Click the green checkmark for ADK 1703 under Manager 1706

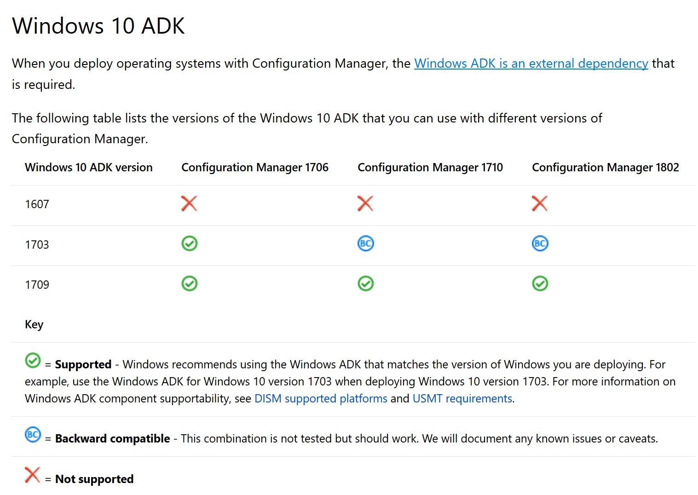(189, 243)
